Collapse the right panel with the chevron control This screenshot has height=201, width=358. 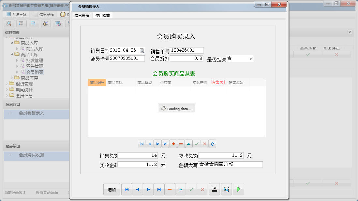coord(350,32)
